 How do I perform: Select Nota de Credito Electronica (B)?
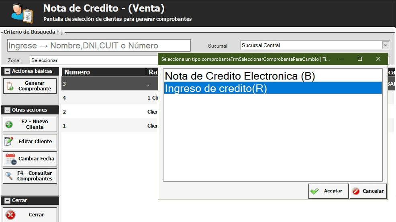coord(240,76)
